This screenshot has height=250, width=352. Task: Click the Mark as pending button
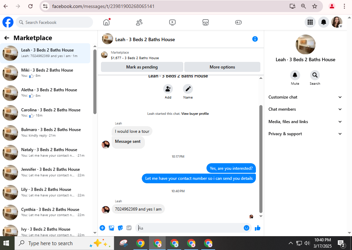(x=142, y=67)
